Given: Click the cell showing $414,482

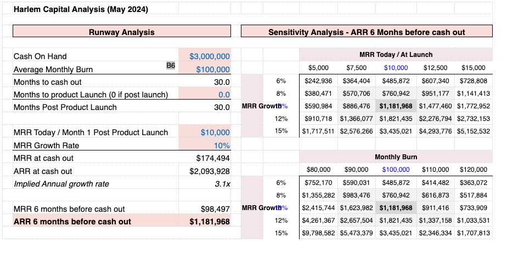Looking at the screenshot, I should pos(435,183).
